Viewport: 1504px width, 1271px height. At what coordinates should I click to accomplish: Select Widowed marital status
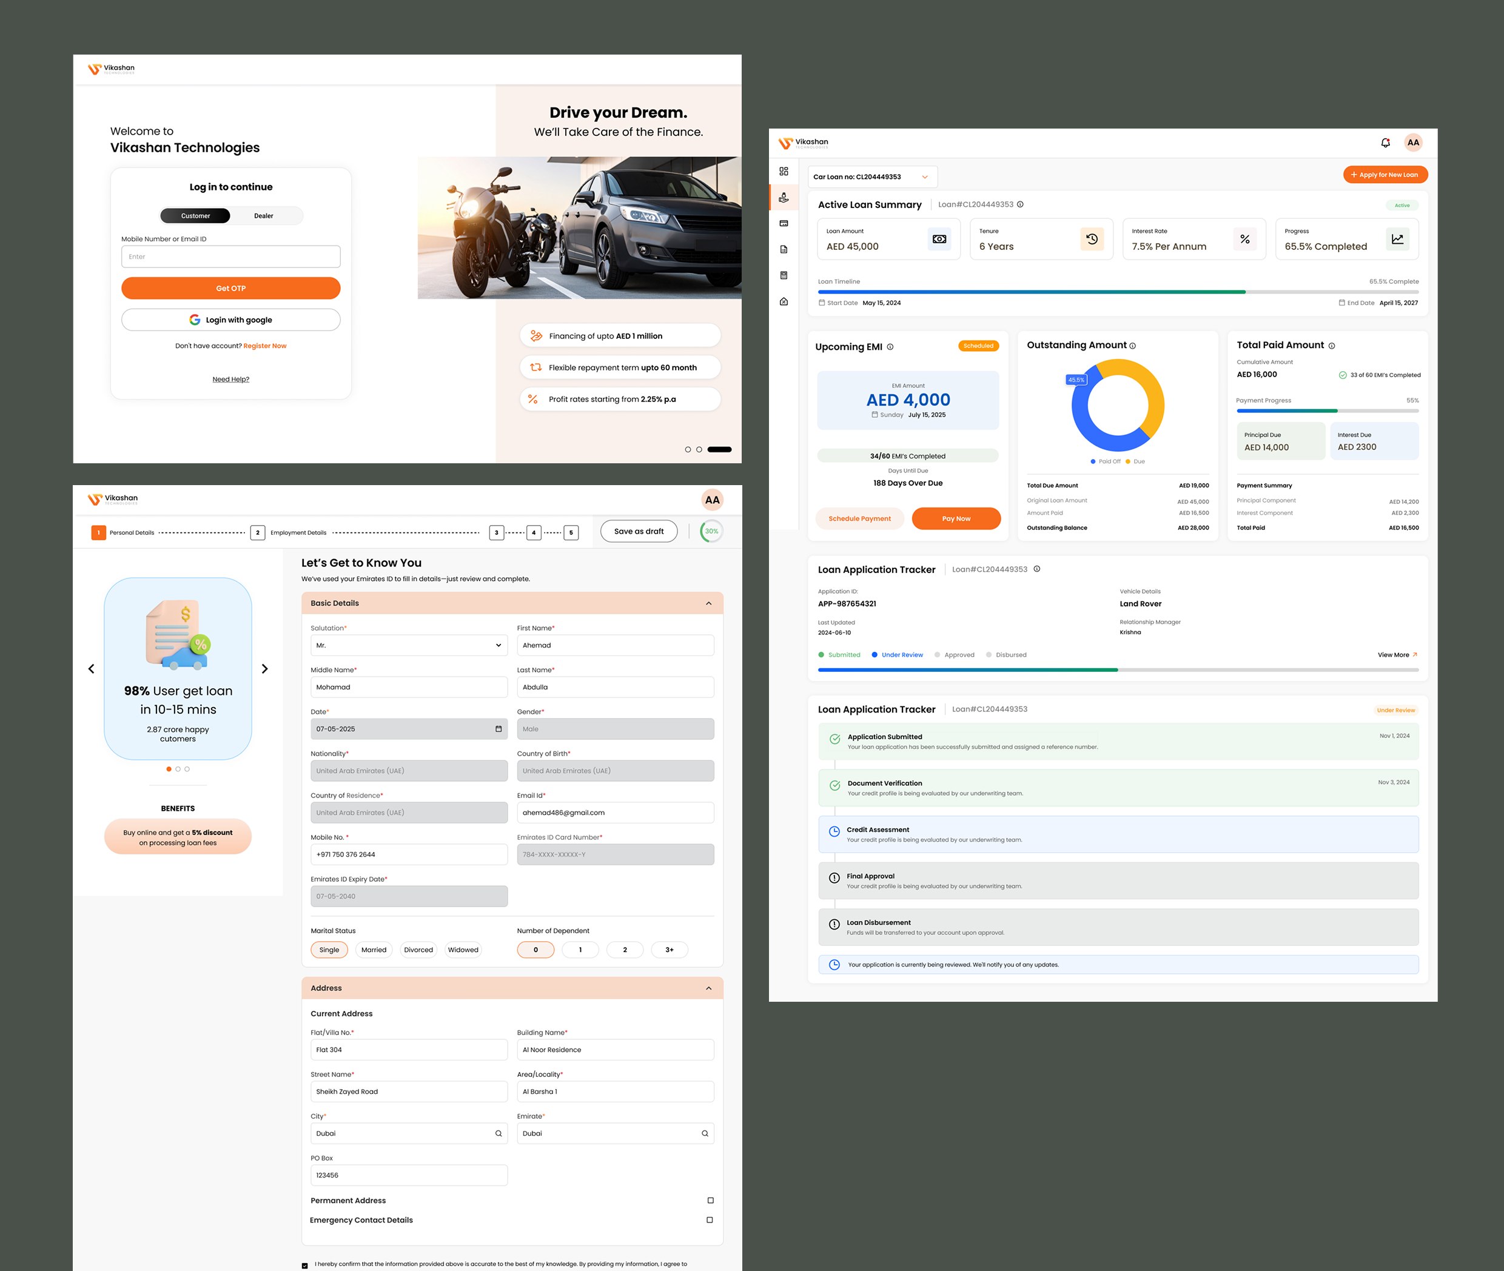(463, 950)
